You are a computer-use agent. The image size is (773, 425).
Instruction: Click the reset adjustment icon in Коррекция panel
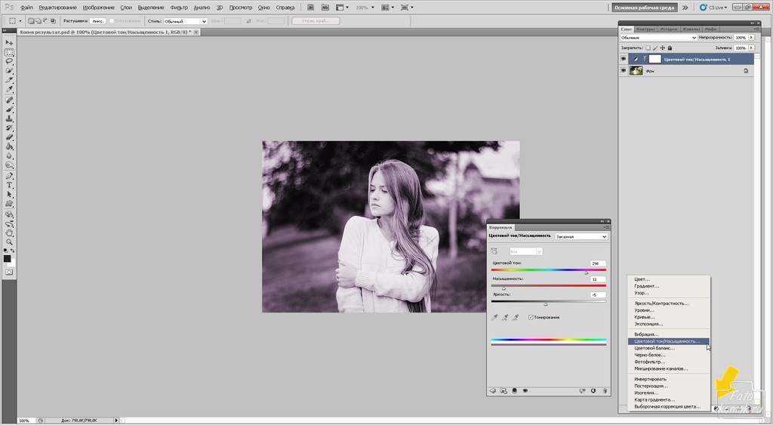coord(593,390)
